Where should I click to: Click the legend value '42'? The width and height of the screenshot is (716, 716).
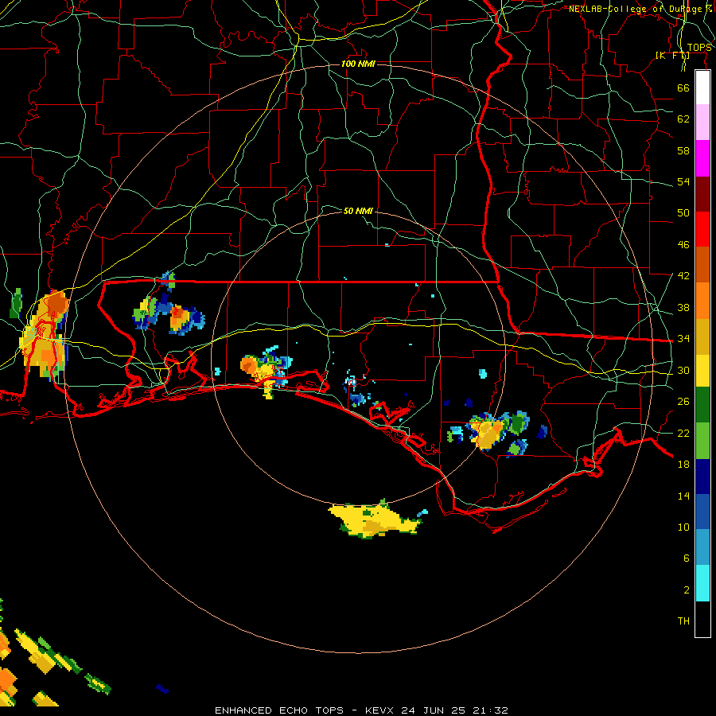683,276
